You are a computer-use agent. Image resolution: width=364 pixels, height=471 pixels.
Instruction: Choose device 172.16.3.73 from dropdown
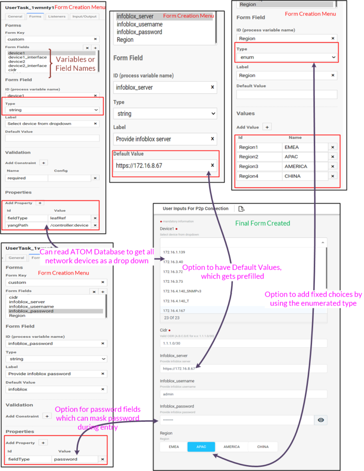[173, 281]
